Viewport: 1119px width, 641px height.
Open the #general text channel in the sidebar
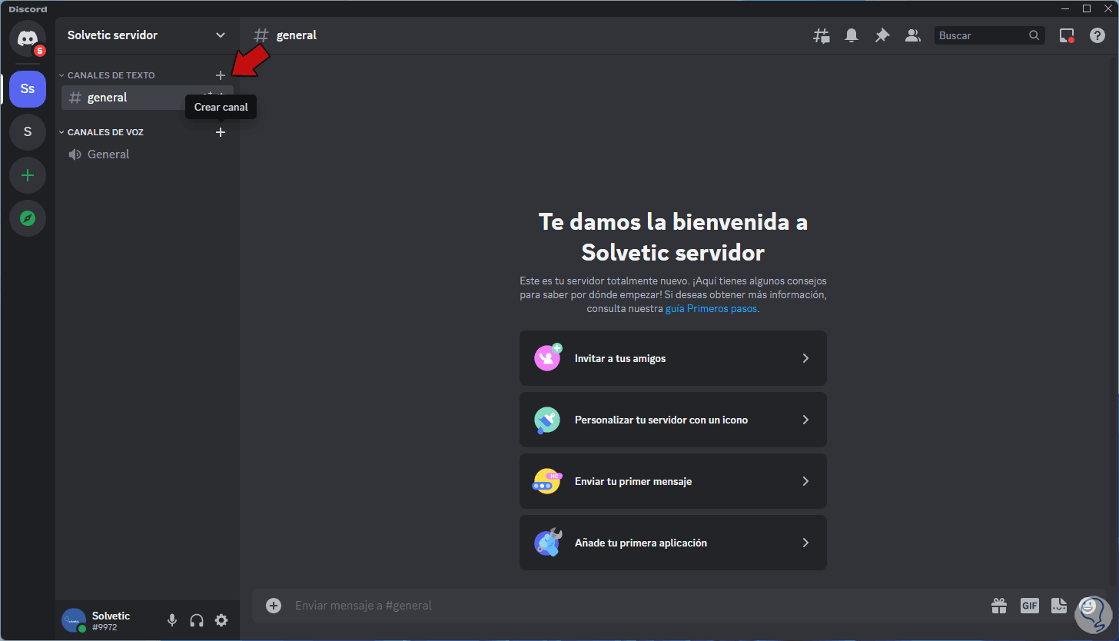click(x=148, y=98)
